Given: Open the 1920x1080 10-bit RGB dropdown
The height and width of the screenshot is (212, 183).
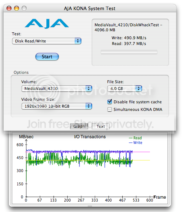Looking at the screenshot, I should point(57,106).
